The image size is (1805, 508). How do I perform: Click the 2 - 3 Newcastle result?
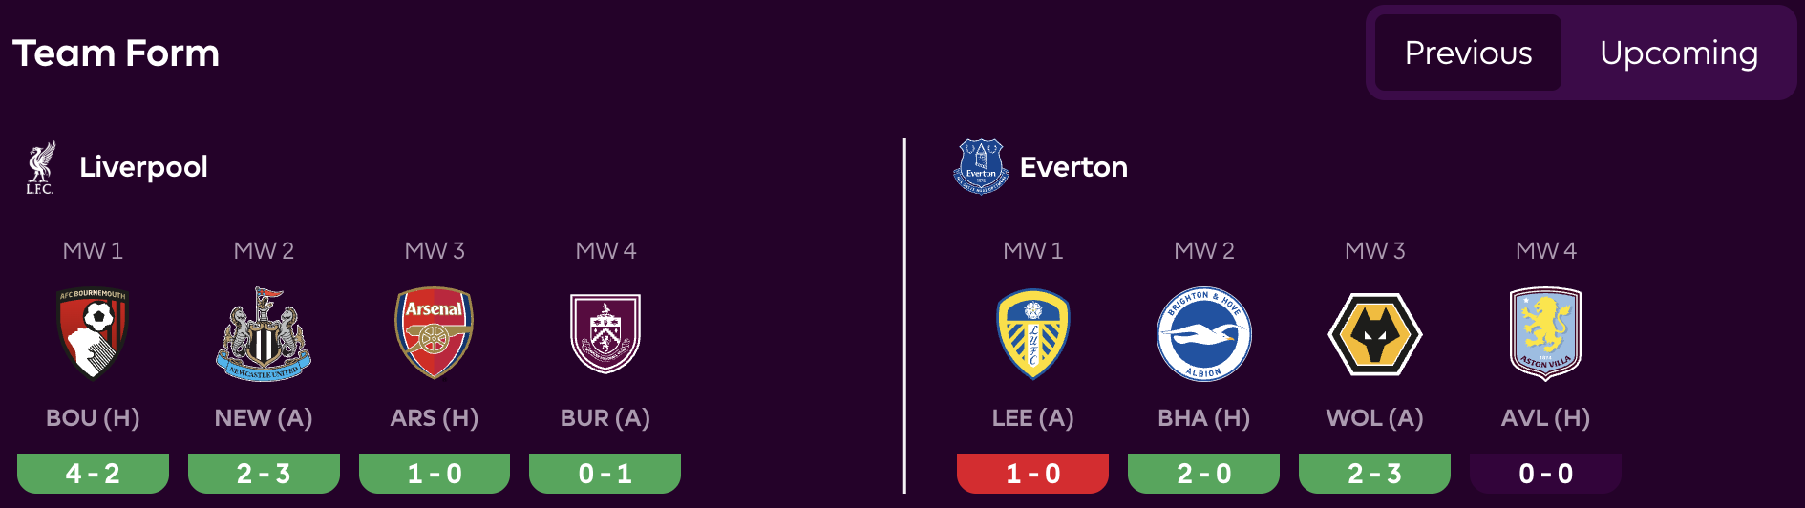tap(264, 474)
